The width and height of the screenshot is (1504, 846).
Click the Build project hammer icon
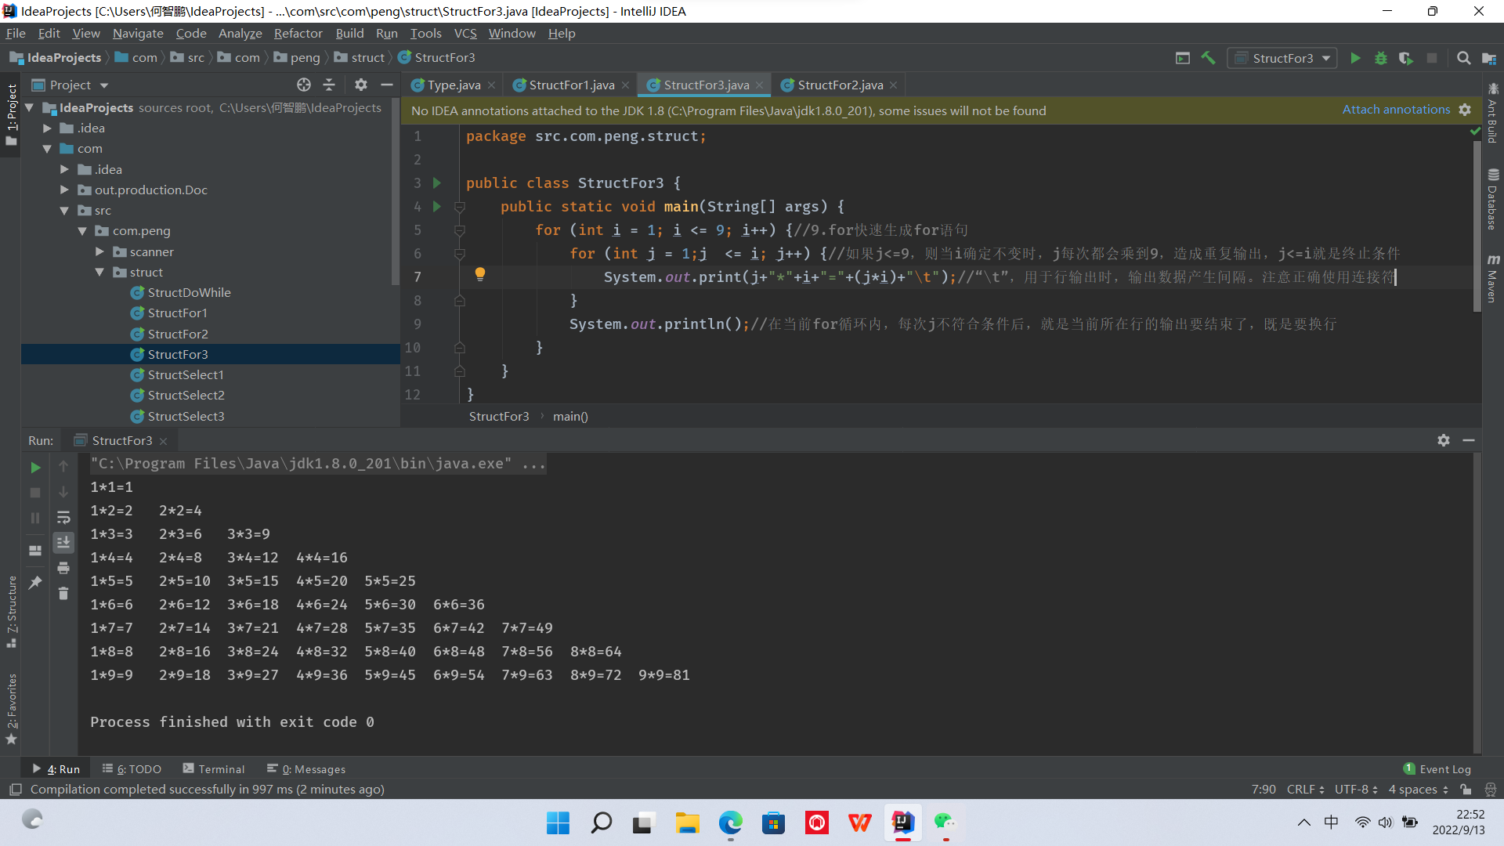1208,58
